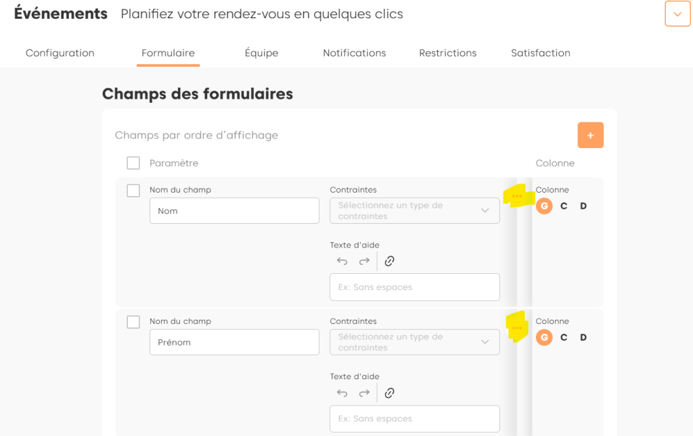Viewport: 693px width, 436px height.
Task: Open Contraintes dropdown for Prénom field
Action: click(414, 342)
